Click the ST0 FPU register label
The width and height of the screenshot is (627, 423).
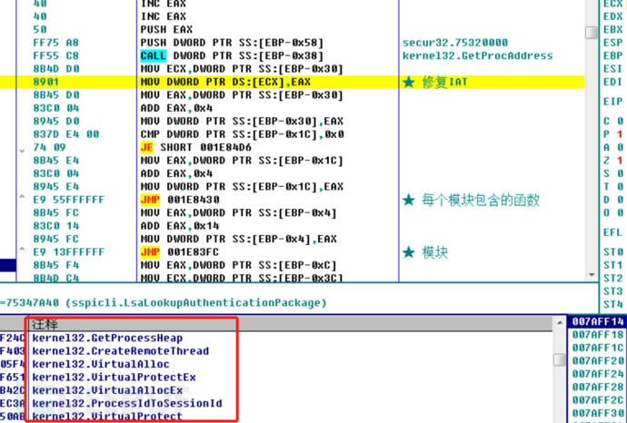pos(613,252)
